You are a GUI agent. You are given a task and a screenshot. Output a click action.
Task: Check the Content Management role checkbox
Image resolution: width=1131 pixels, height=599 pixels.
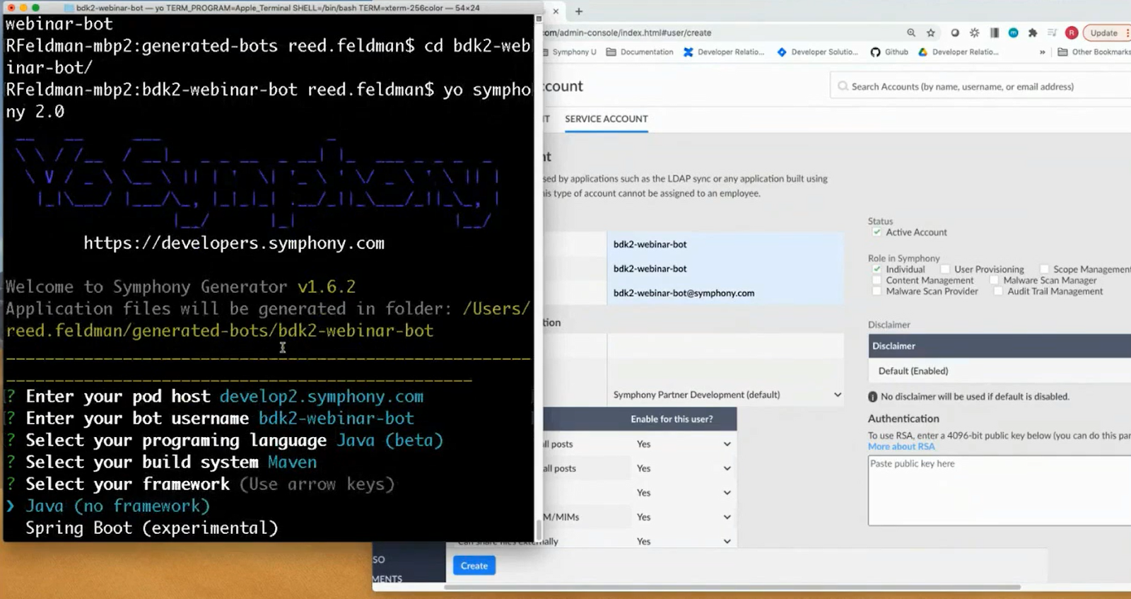[x=877, y=281]
